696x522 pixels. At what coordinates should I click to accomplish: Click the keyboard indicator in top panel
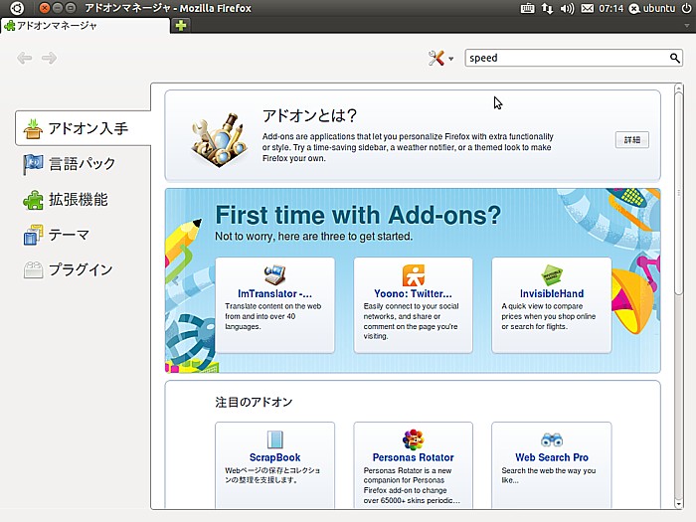(x=527, y=8)
